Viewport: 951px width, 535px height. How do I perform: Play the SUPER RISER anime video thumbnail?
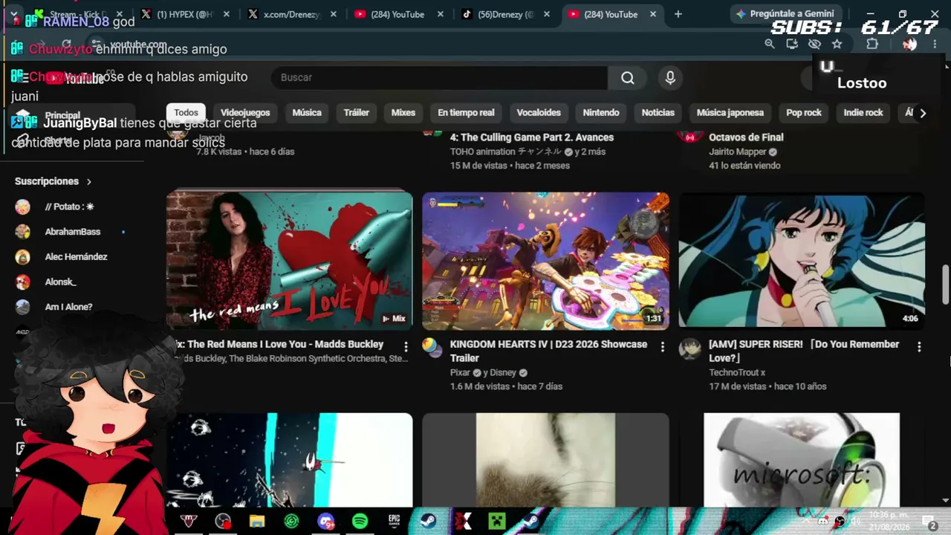(x=802, y=261)
